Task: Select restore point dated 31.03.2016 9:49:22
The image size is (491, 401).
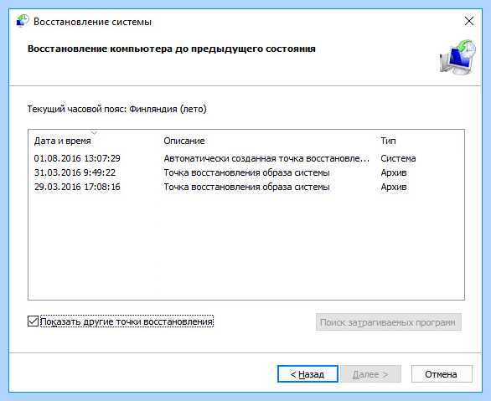Action: tap(75, 172)
